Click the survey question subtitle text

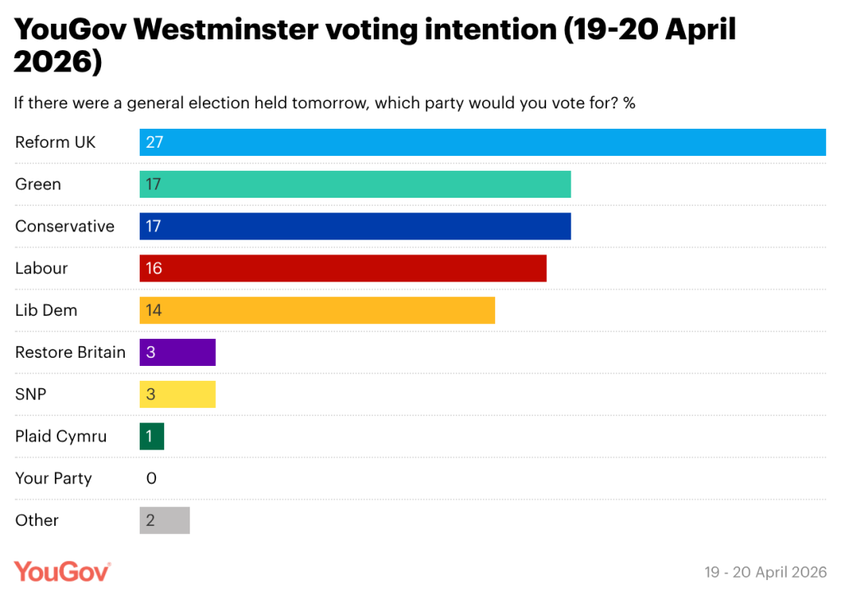(325, 103)
